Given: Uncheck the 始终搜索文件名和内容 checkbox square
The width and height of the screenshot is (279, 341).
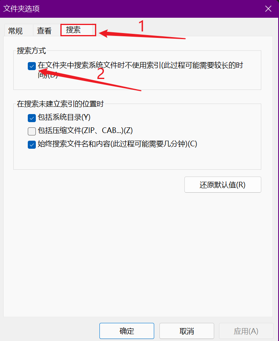Looking at the screenshot, I should 32,144.
